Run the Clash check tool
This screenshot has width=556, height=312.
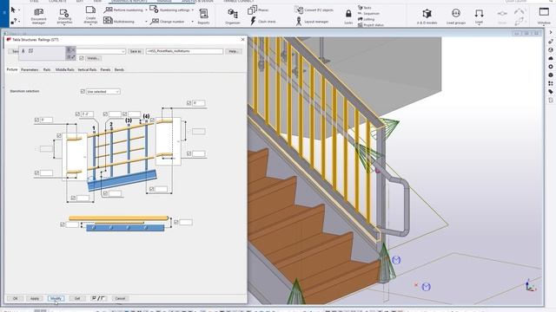(262, 21)
